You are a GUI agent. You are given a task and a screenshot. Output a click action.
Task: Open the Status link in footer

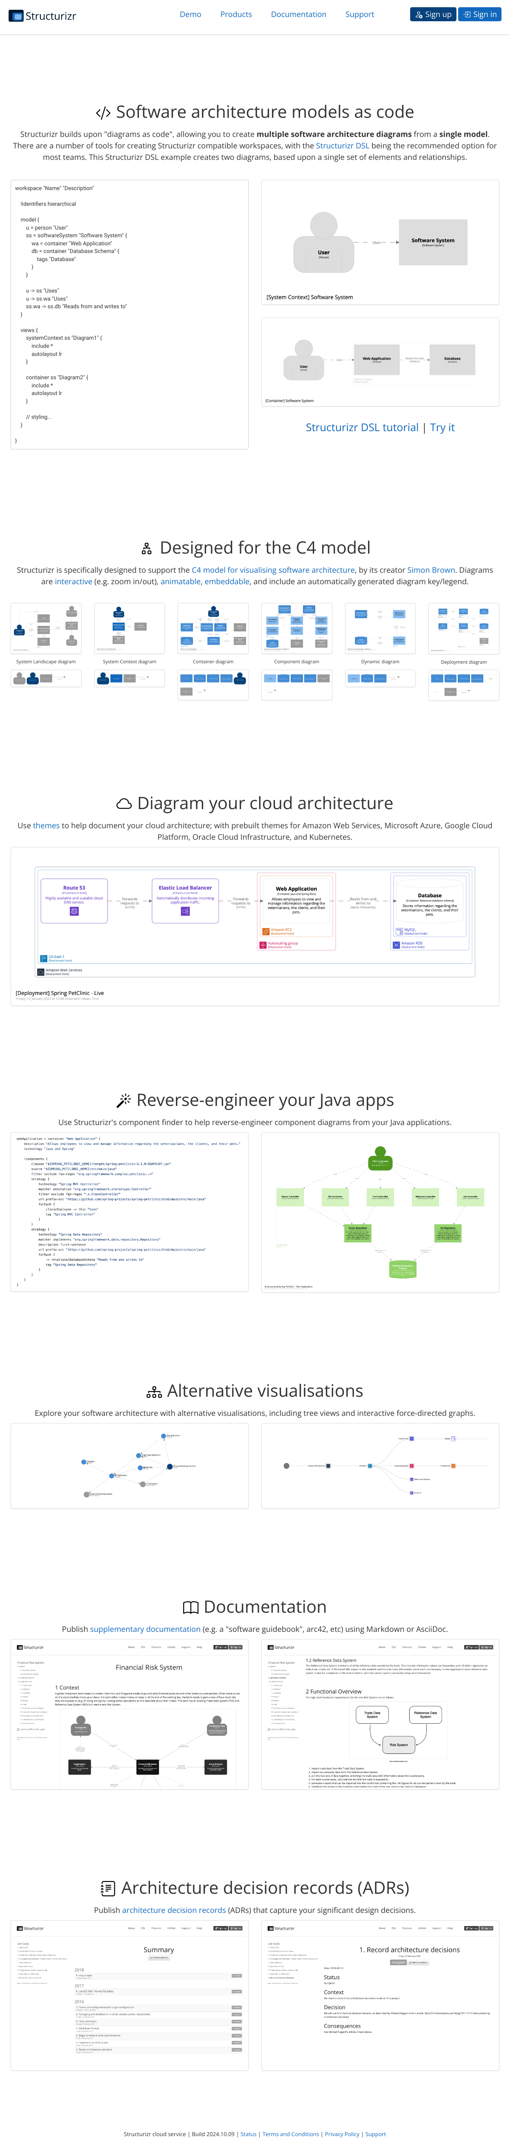click(x=249, y=2134)
